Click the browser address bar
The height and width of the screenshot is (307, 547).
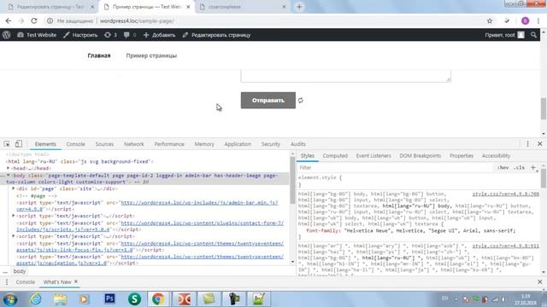click(265, 20)
